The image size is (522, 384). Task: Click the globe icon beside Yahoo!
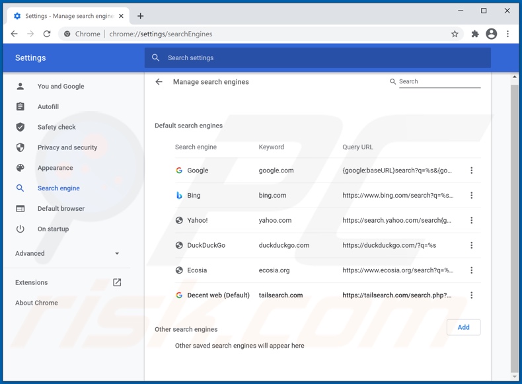point(179,220)
